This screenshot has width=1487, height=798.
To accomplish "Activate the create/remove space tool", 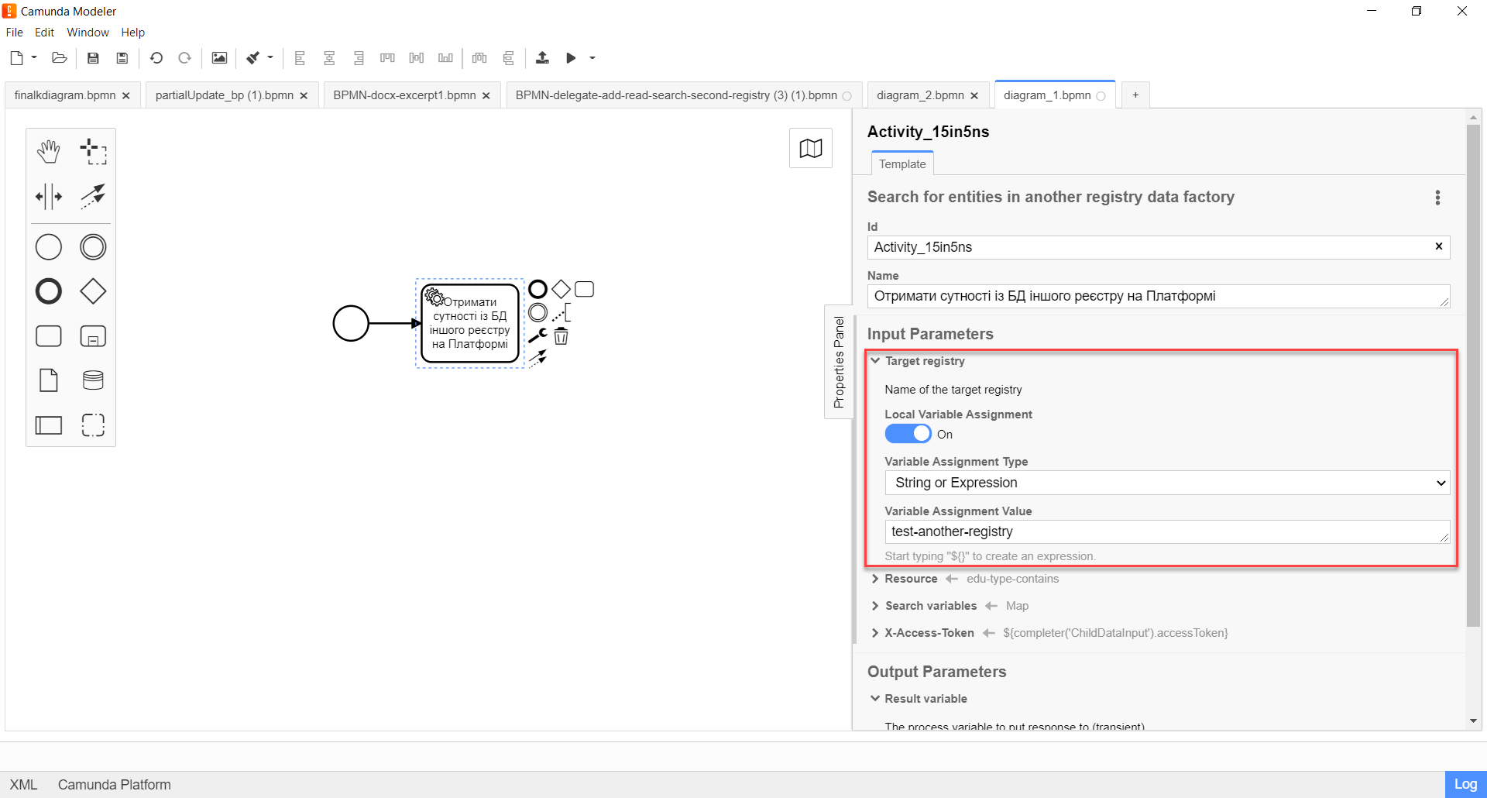I will pyautogui.click(x=49, y=197).
